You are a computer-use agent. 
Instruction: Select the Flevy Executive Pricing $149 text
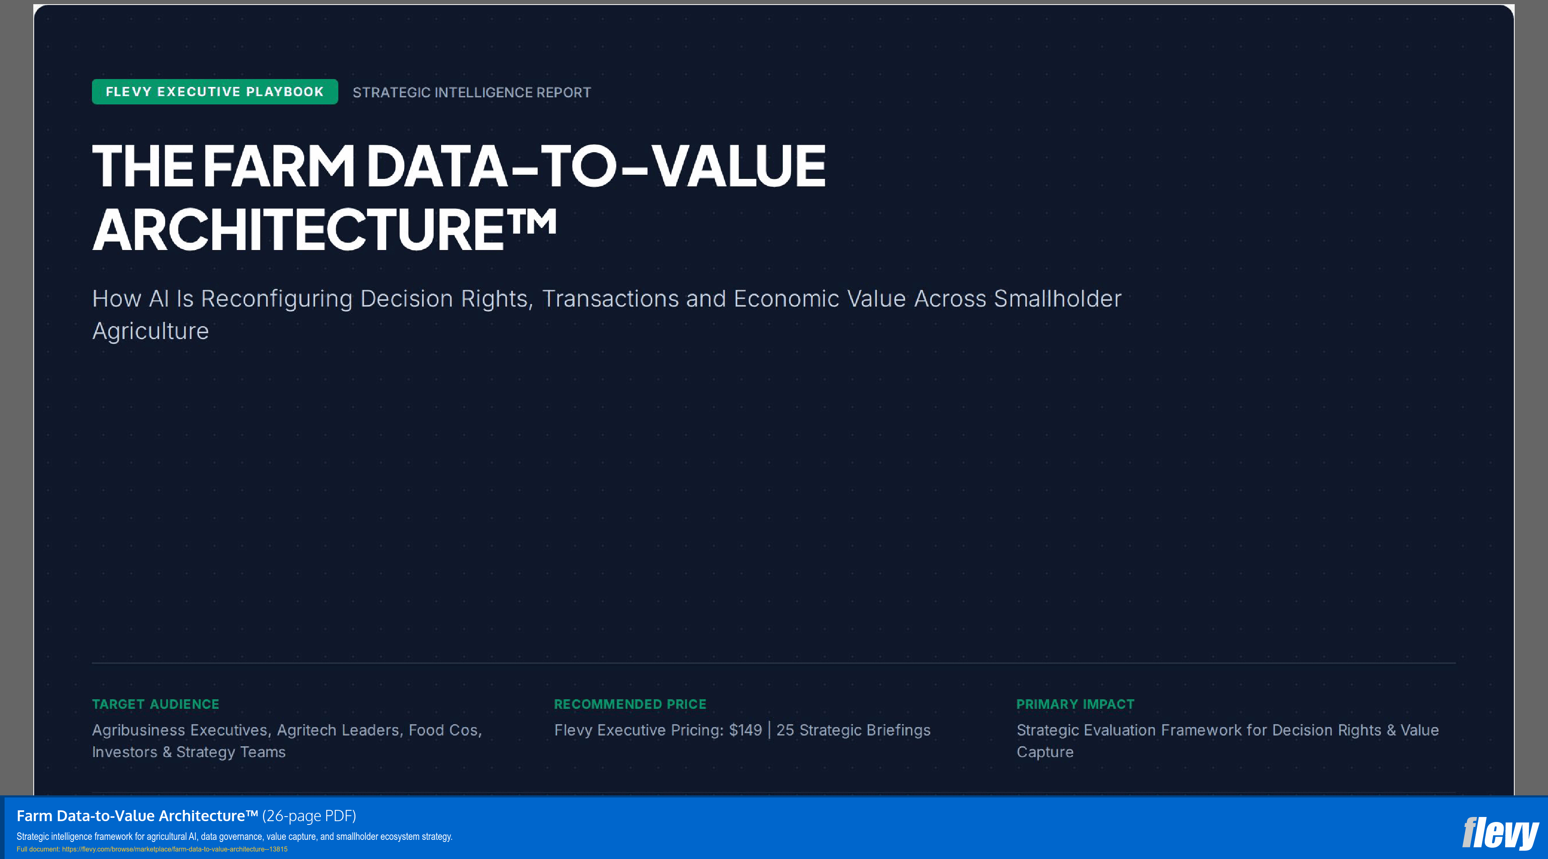(742, 730)
